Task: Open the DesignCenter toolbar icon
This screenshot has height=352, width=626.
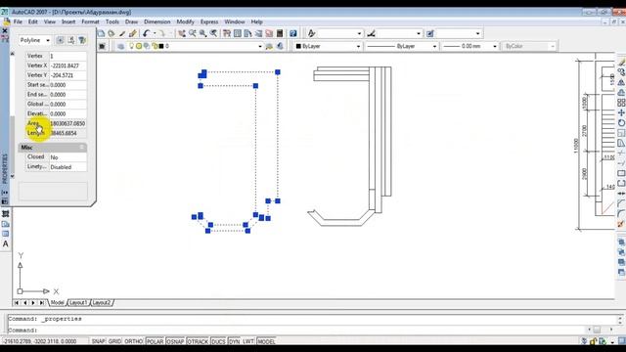Action: tap(238, 34)
